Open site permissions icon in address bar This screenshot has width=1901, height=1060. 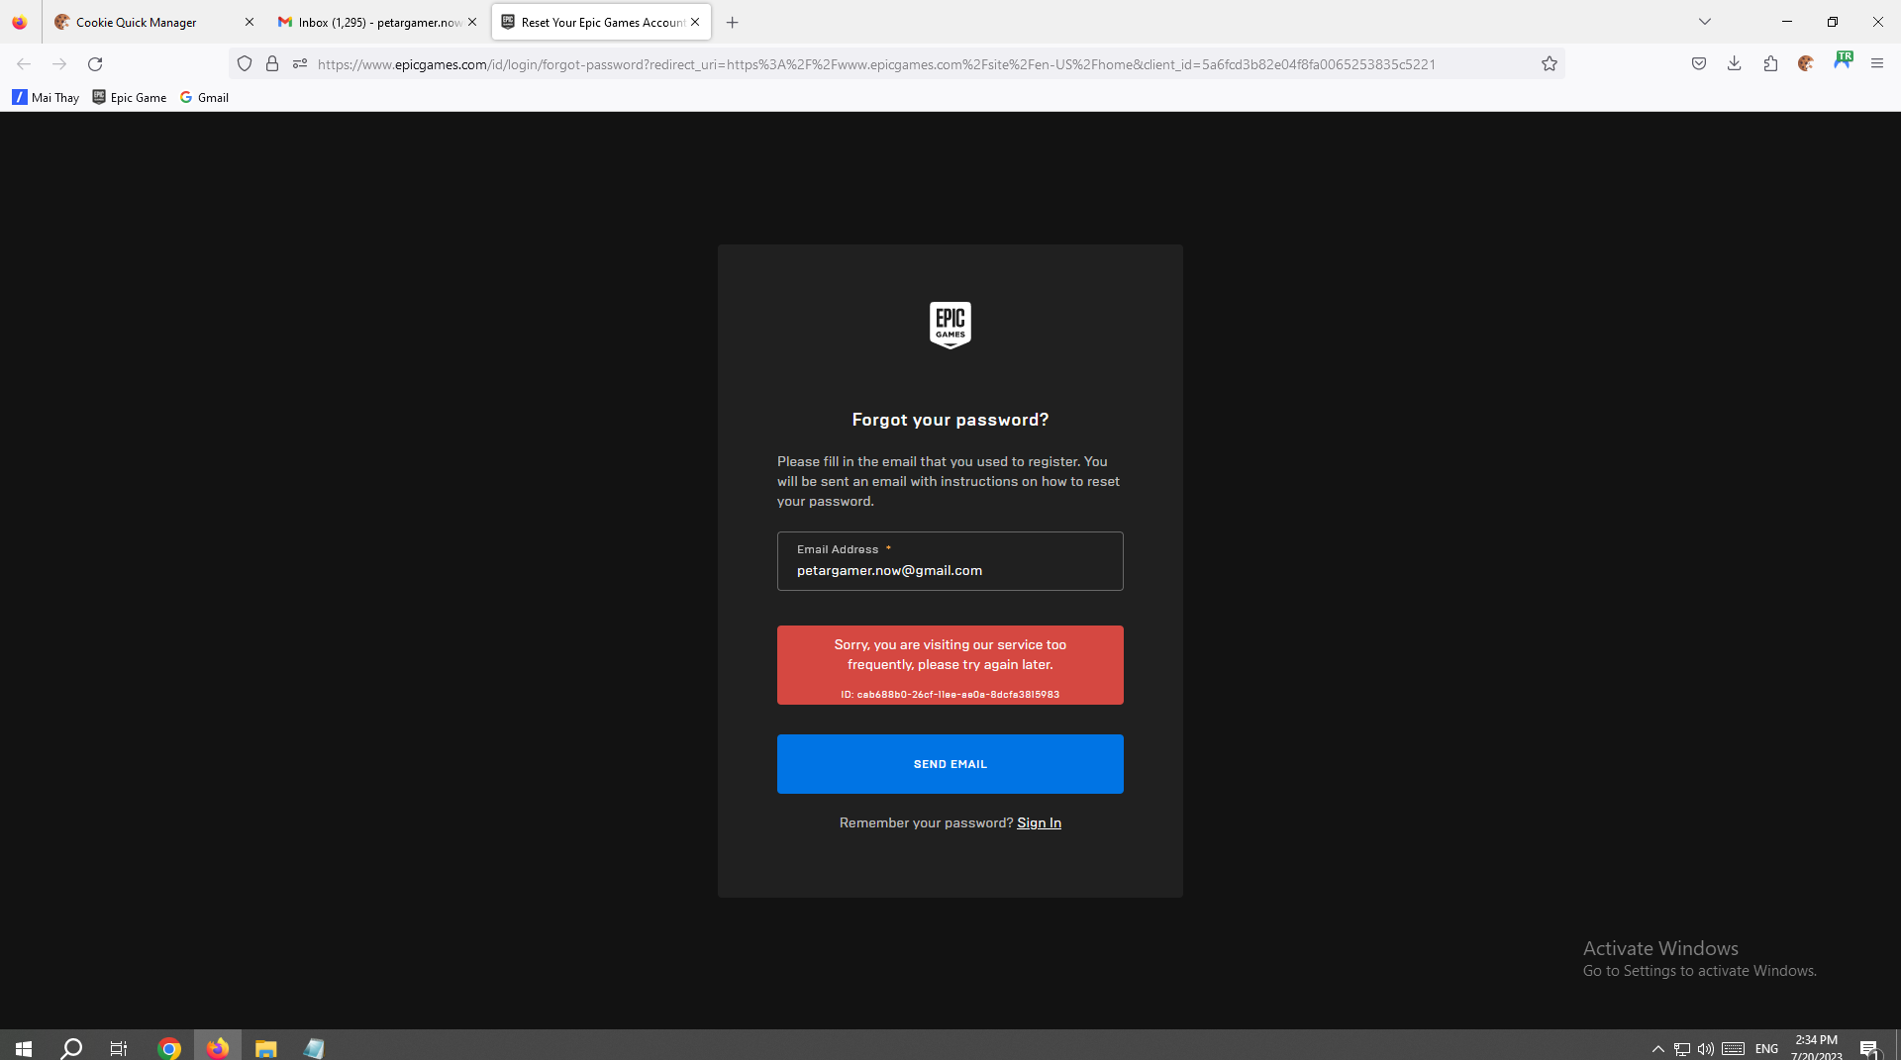tap(300, 63)
